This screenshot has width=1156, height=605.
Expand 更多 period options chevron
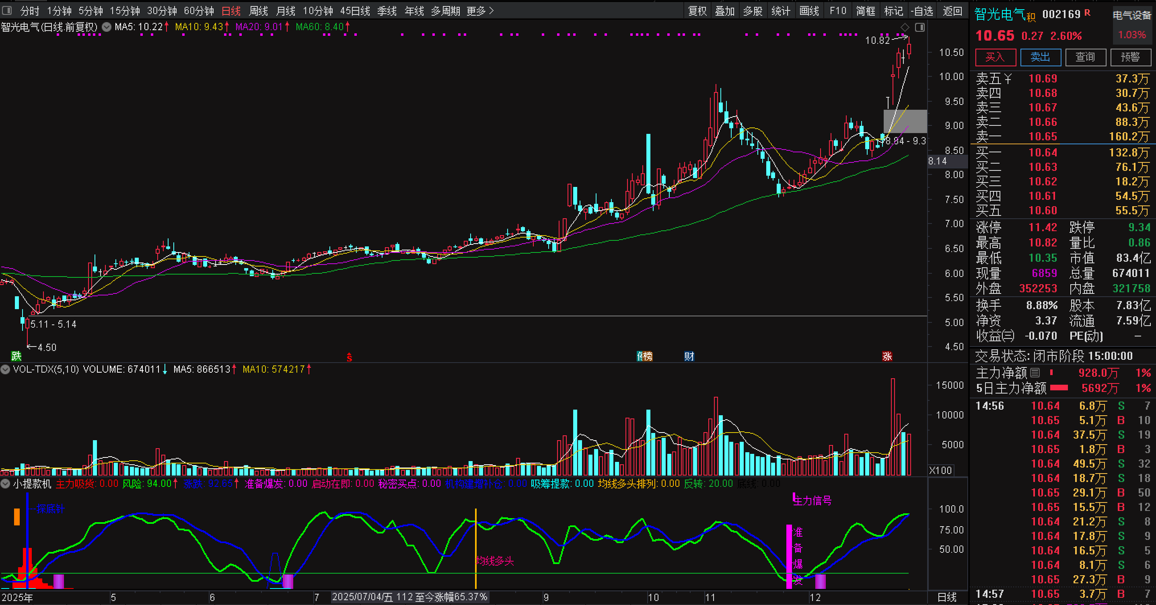[x=492, y=10]
